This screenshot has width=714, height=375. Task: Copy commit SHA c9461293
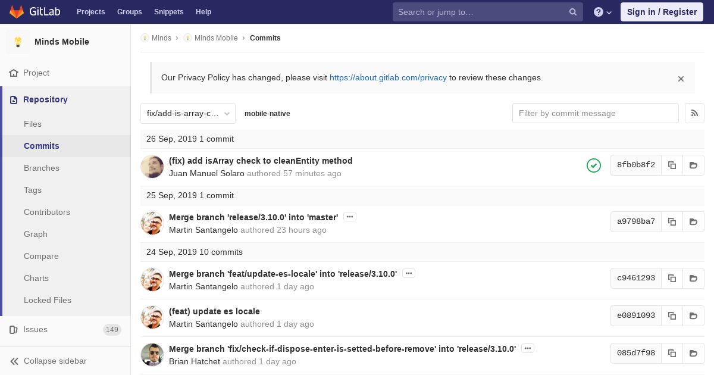tap(672, 278)
